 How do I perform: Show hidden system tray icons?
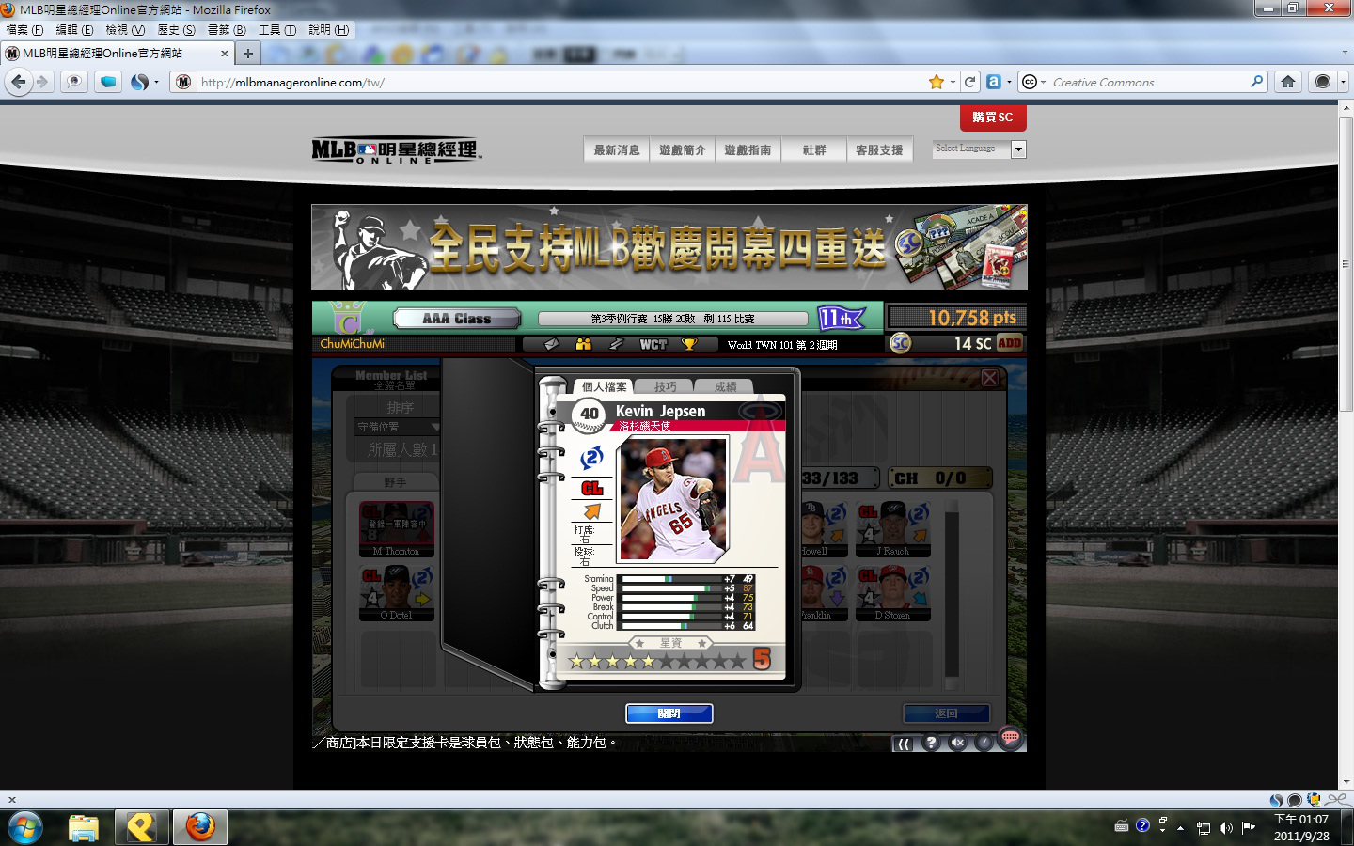pos(1180,828)
